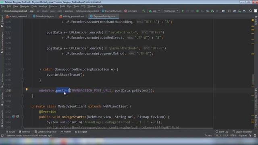Open the Tools menu
Image resolution: width=258 pixels, height=145 pixels.
pyautogui.click(x=76, y=6)
